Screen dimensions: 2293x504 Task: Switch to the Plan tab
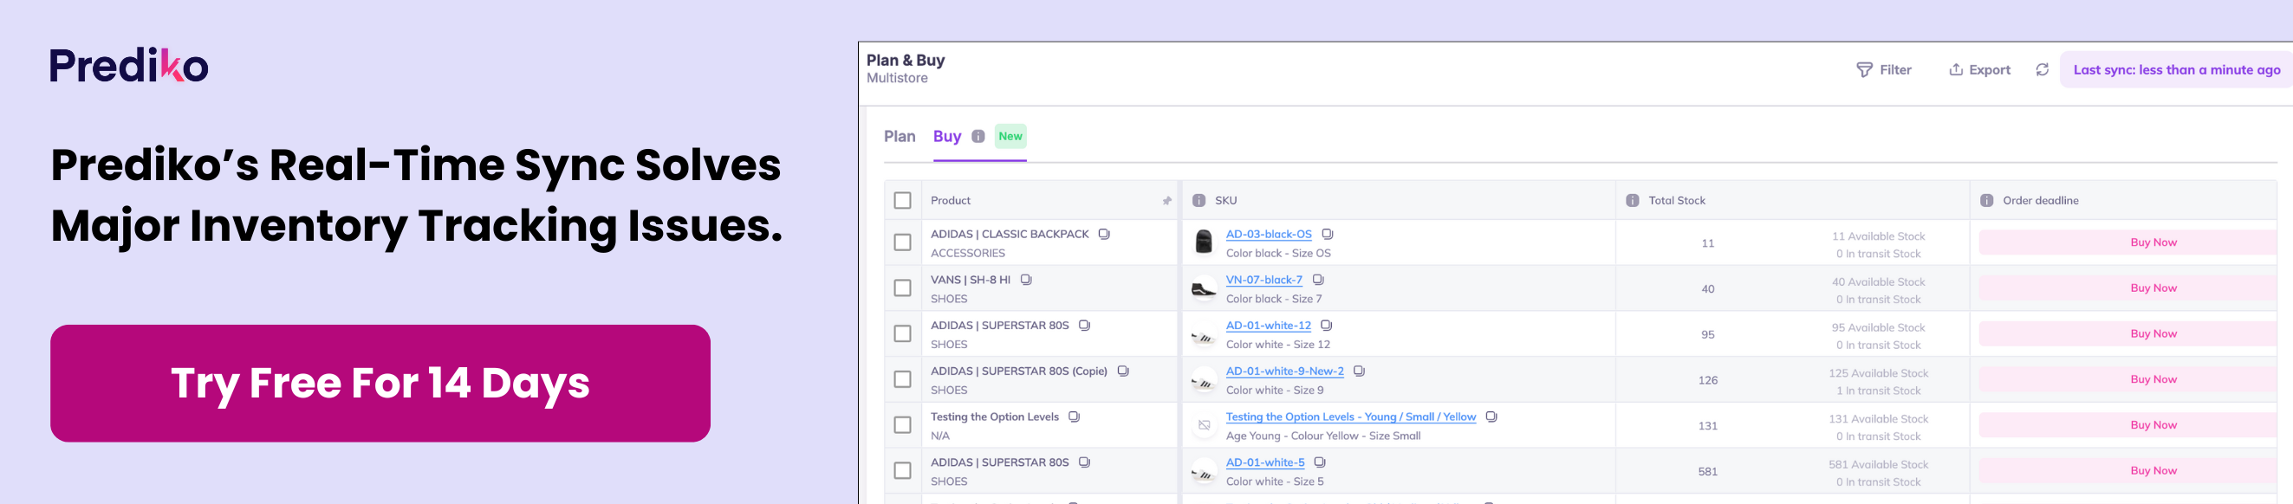(899, 136)
